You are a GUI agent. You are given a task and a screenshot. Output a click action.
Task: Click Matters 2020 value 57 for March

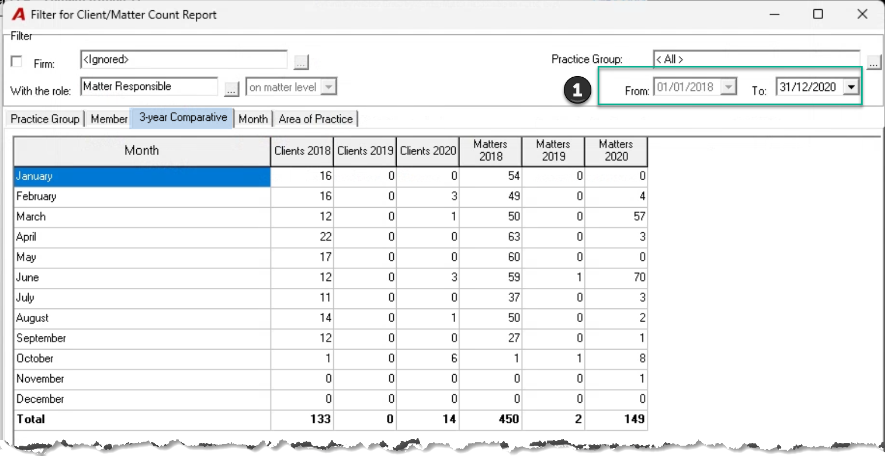(x=639, y=217)
